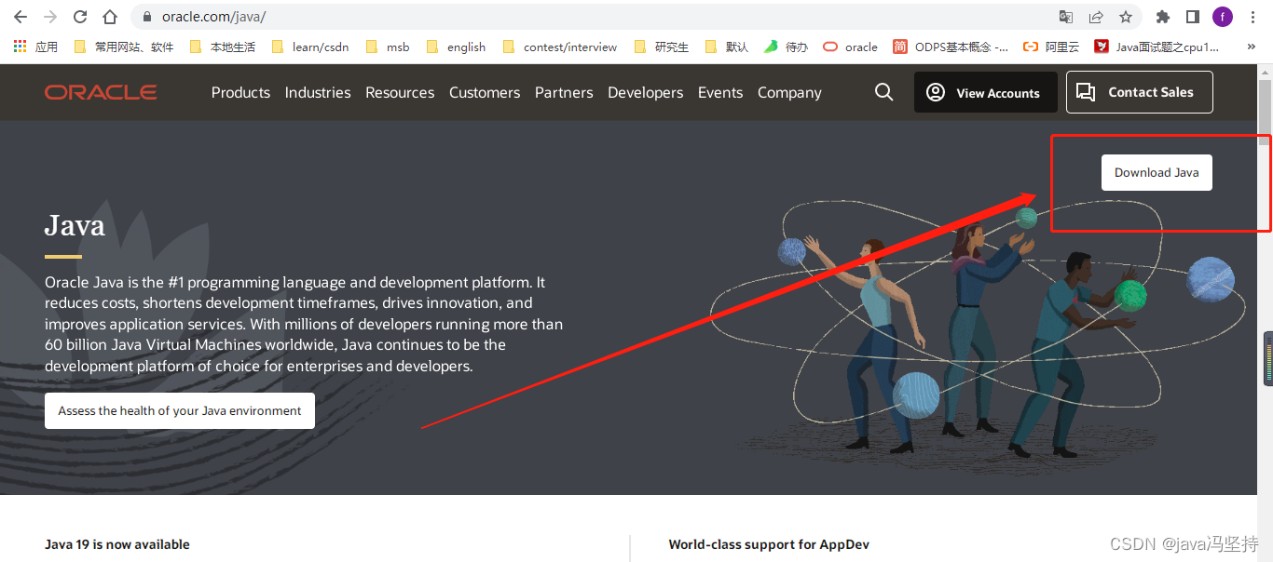Open the Events menu
This screenshot has height=562, width=1273.
point(720,92)
